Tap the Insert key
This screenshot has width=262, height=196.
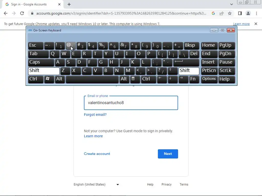209,63
